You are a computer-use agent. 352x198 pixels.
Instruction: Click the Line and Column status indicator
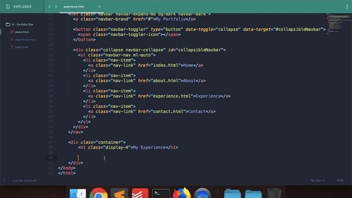[x=24, y=180]
